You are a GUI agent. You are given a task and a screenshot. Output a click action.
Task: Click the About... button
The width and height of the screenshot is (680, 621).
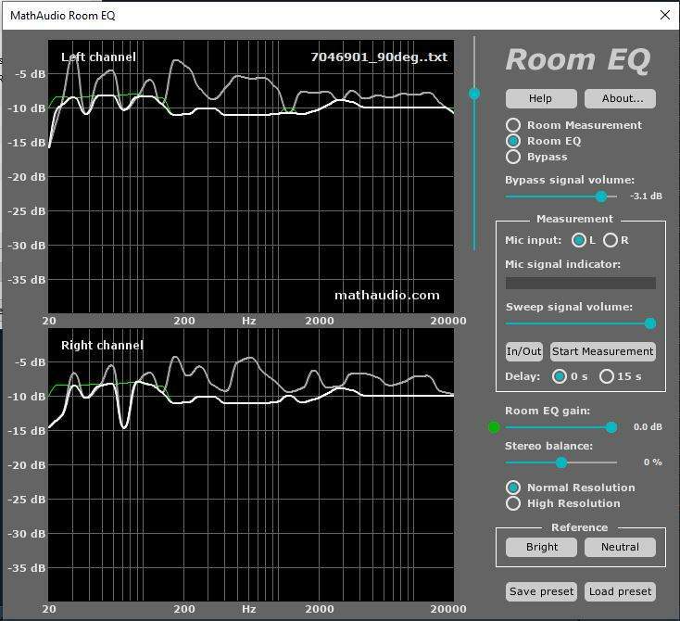click(x=620, y=98)
